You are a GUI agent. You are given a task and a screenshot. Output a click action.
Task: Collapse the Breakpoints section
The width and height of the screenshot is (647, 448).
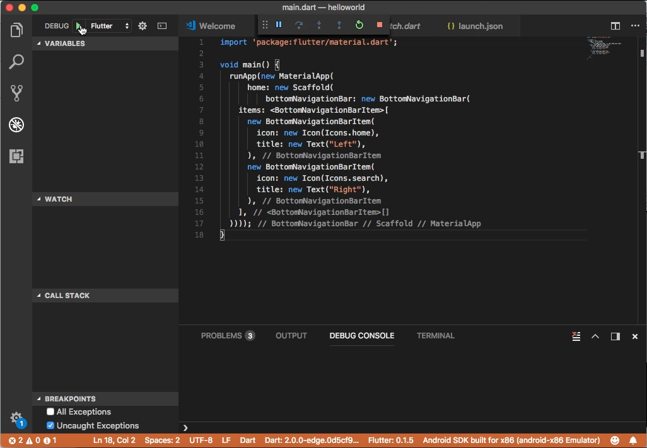click(x=105, y=399)
